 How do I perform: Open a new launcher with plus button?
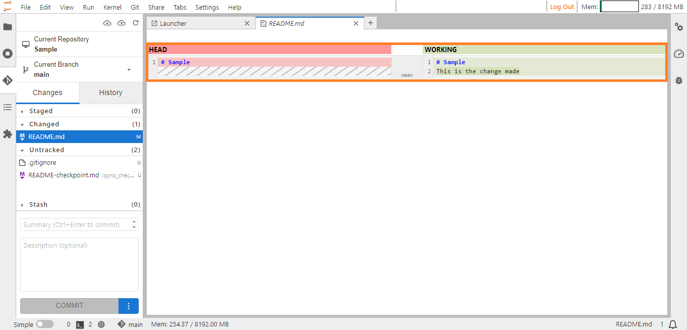pos(370,23)
